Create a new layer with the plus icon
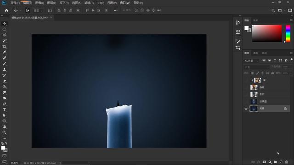This screenshot has width=294, height=165. [281, 162]
